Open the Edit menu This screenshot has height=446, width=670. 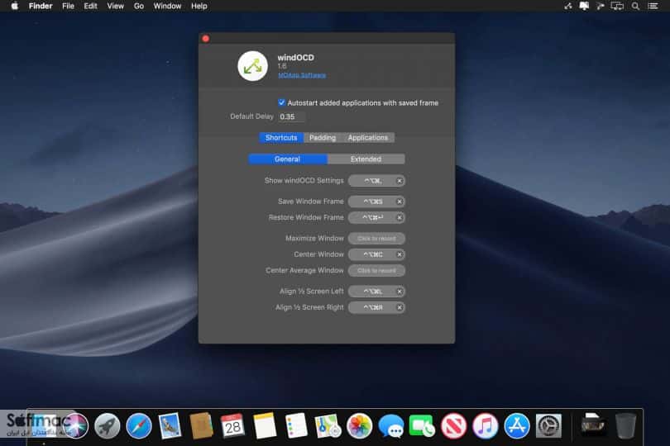point(91,6)
